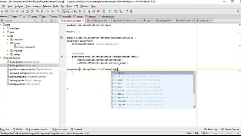This screenshot has width=241, height=136.
Task: Click the Help question mark icon
Action: coord(127,11)
